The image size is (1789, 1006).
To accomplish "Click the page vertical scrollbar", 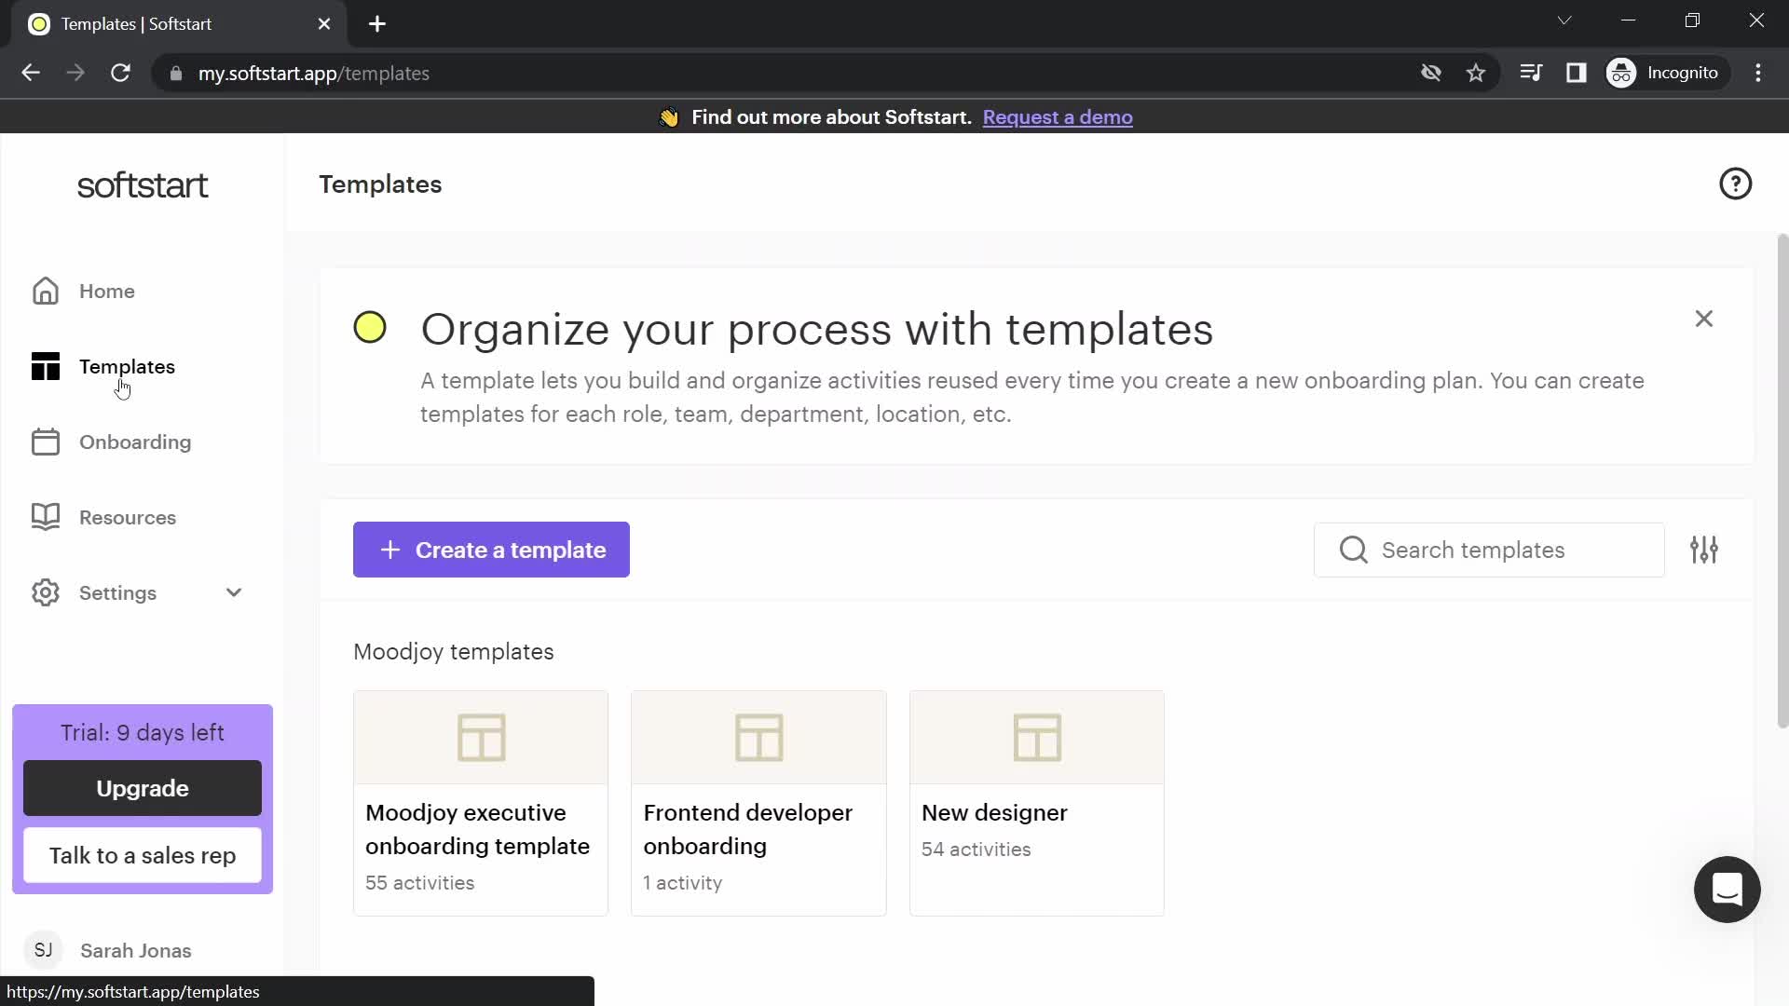I will click(1782, 481).
